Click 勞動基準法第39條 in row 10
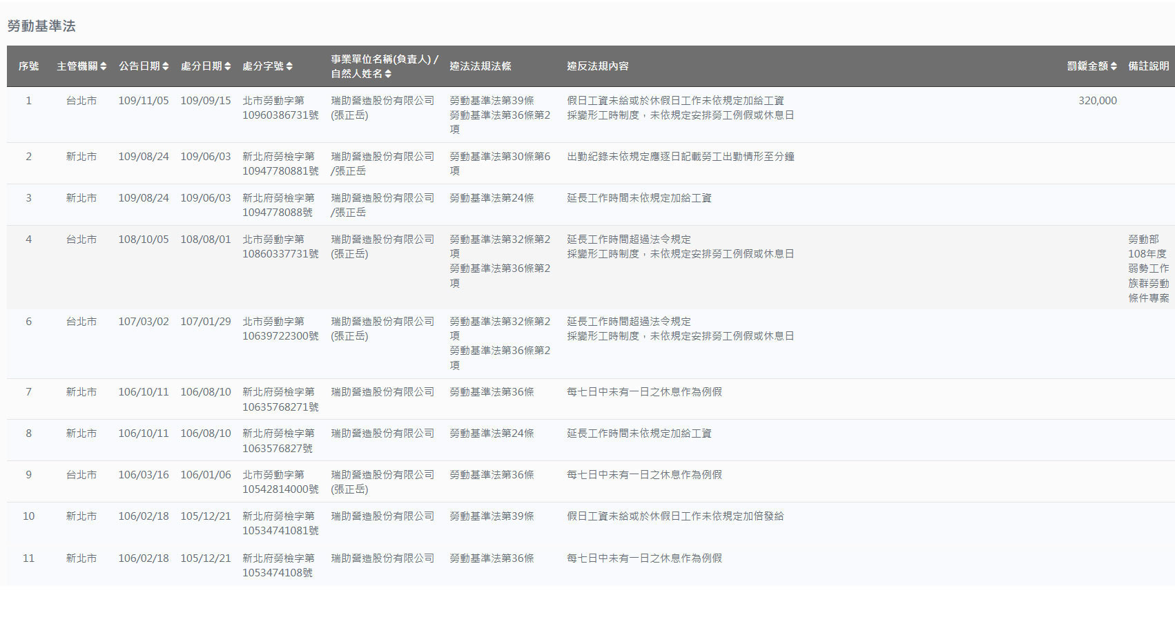Screen dimensions: 1175x624 click(492, 516)
